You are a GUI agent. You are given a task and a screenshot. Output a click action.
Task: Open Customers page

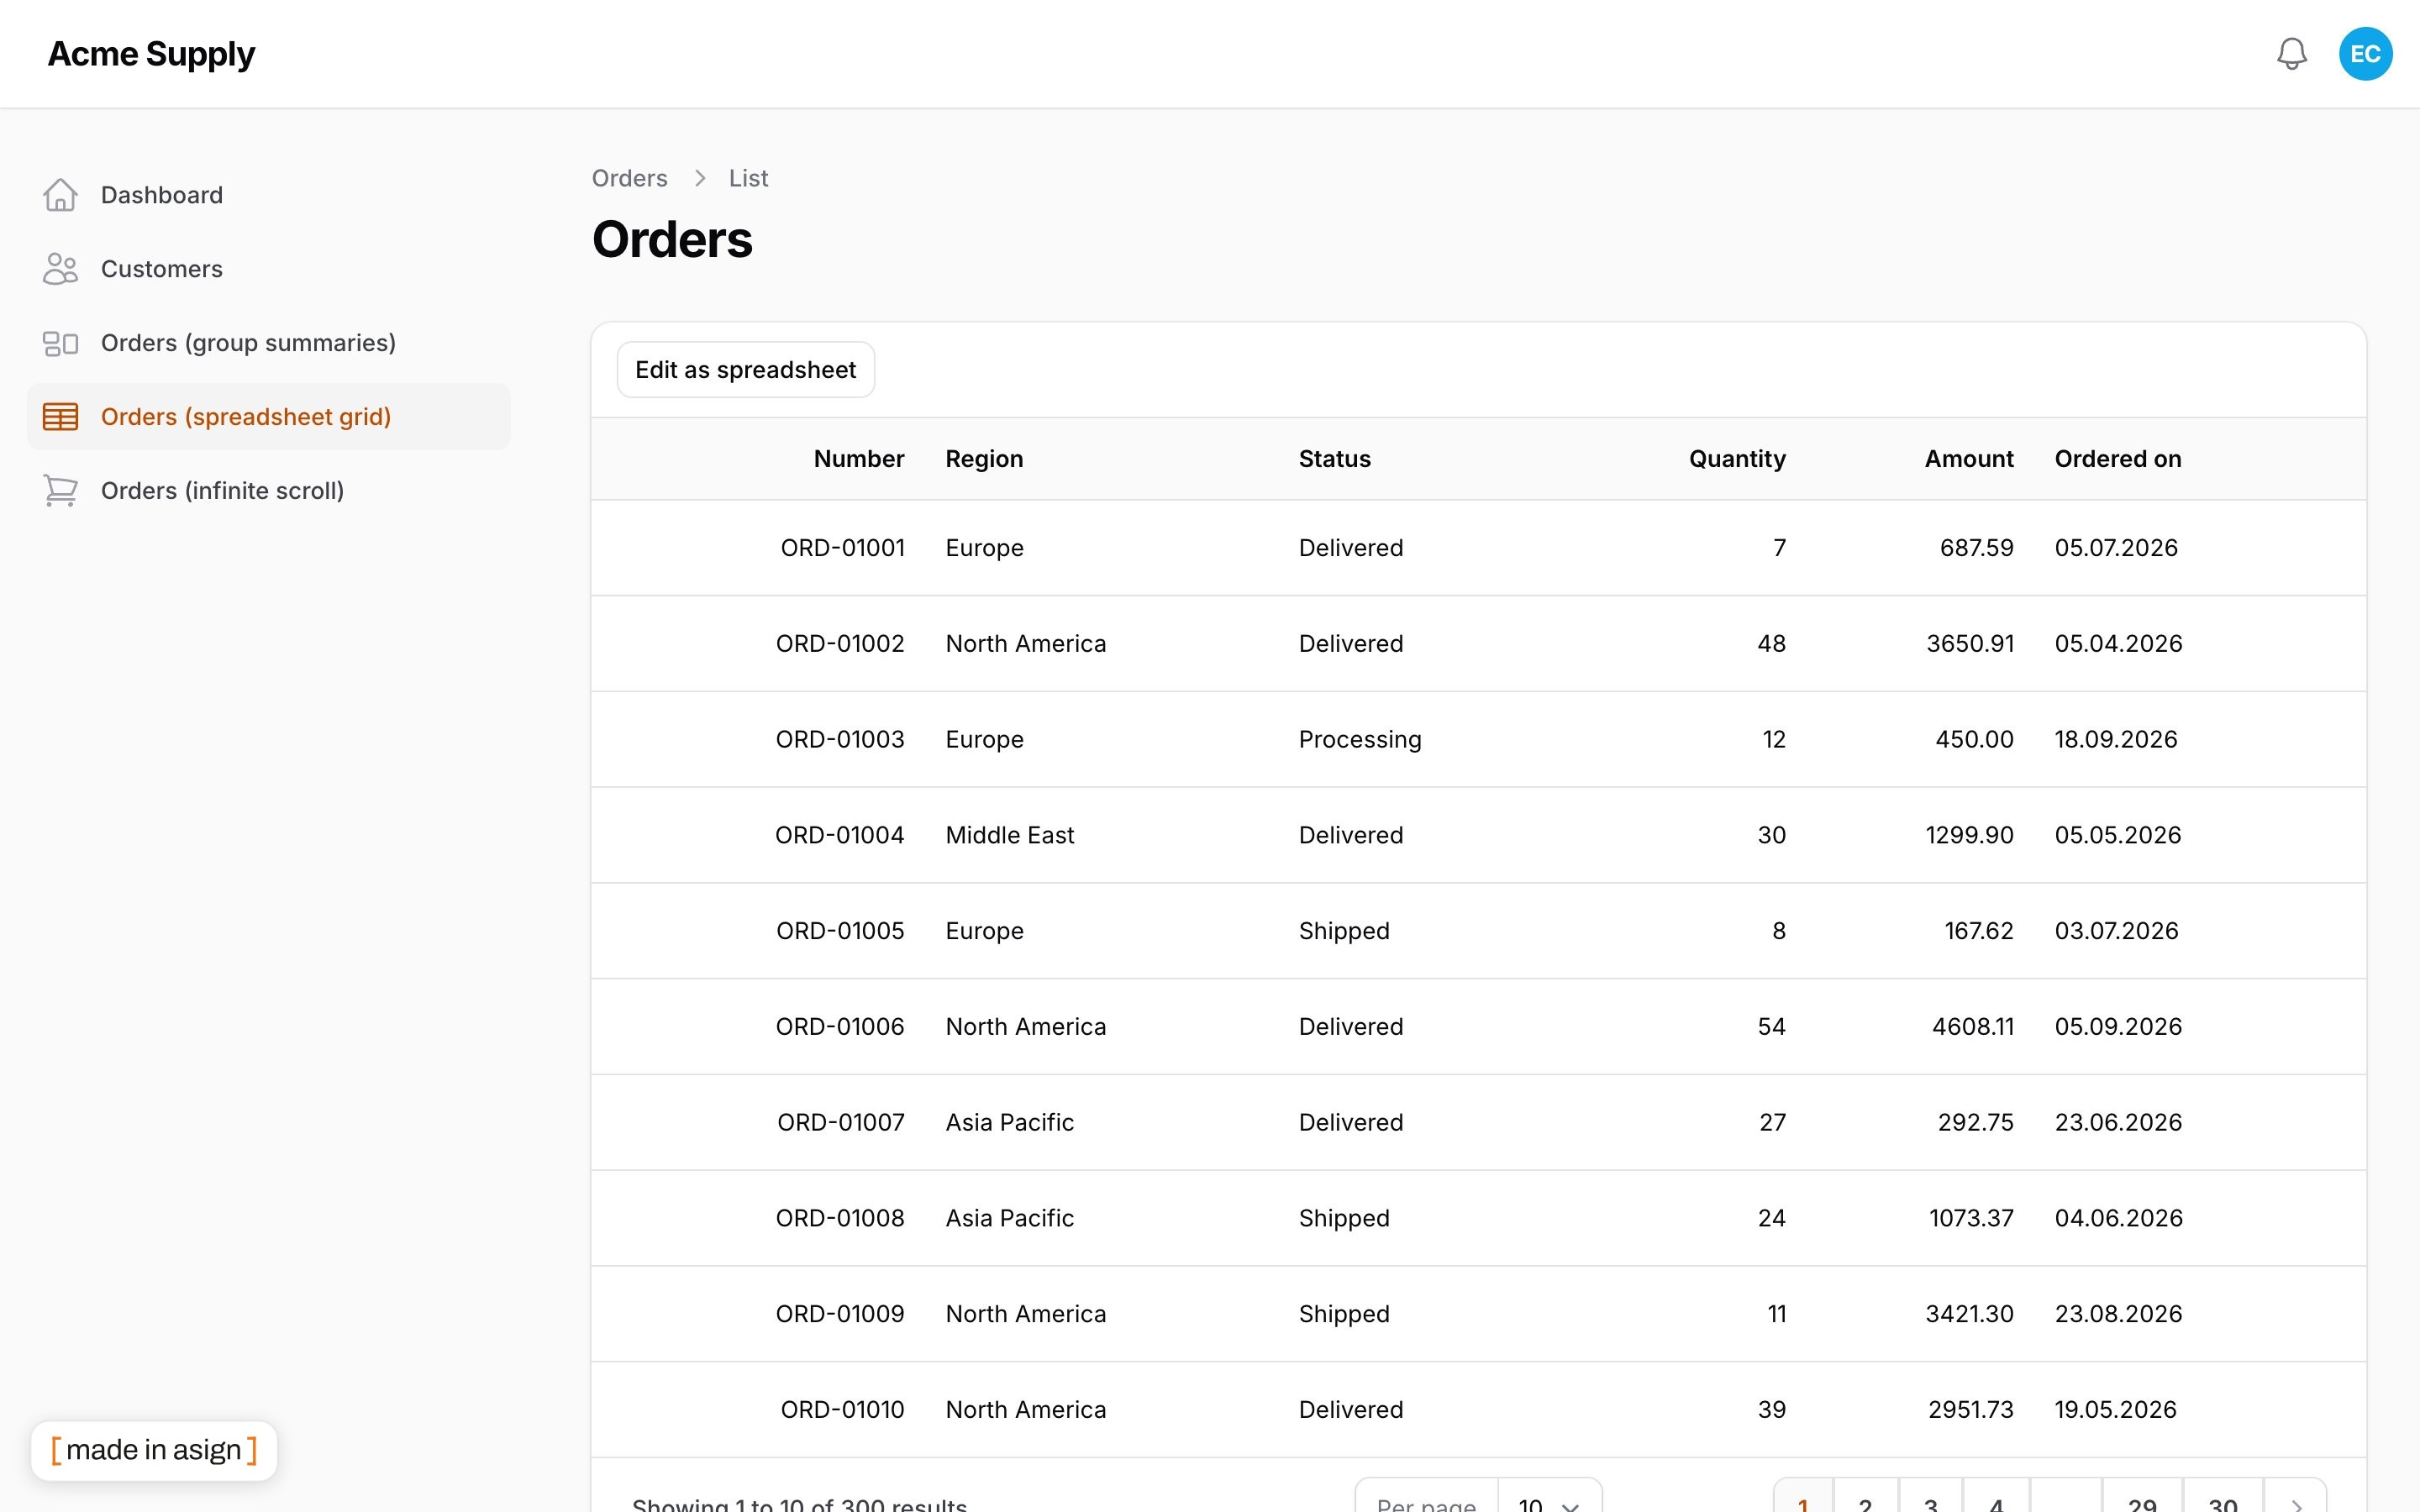point(268,269)
